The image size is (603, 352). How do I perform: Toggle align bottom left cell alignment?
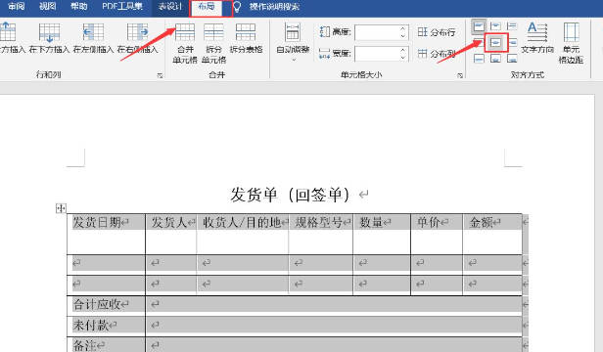coord(479,59)
